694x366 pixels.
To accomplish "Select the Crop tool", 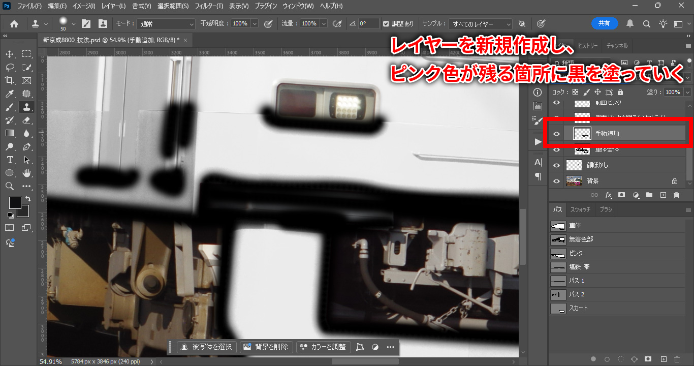I will [10, 80].
